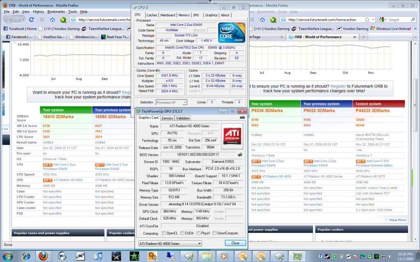Open the Sensors tab in GPU-Z
Screen dimensions: 420x262
coord(167,118)
